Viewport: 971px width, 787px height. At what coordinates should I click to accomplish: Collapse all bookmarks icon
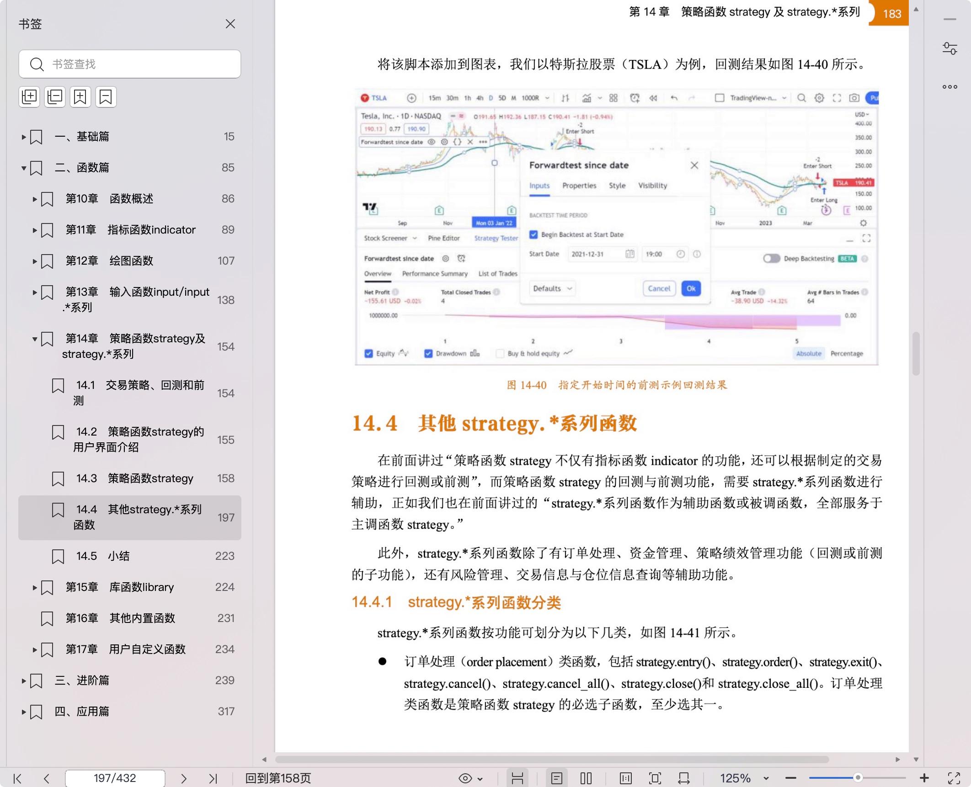55,96
